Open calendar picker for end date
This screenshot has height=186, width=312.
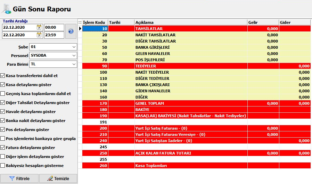click(x=39, y=35)
